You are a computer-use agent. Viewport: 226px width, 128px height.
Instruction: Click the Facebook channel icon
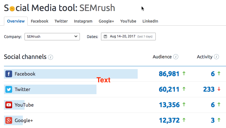click(9, 74)
